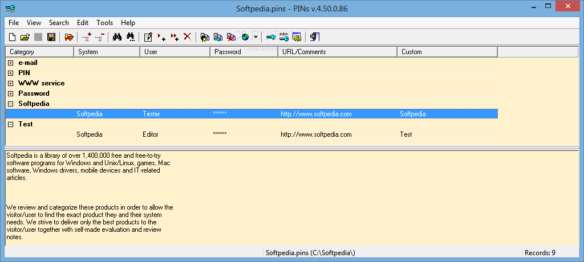The height and width of the screenshot is (262, 584).
Task: Open the View menu
Action: [x=34, y=23]
